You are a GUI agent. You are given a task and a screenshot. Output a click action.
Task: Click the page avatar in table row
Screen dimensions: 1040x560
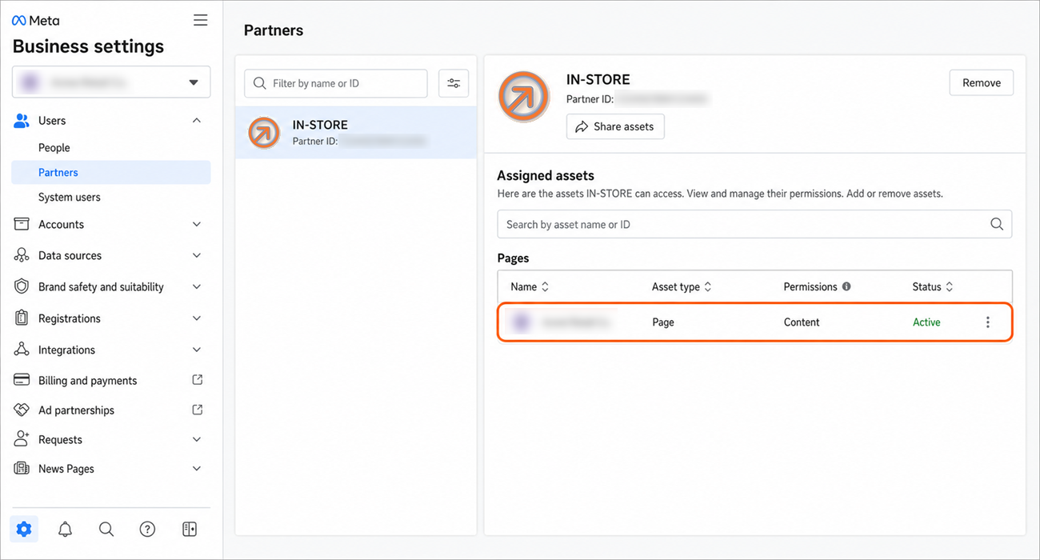click(521, 322)
